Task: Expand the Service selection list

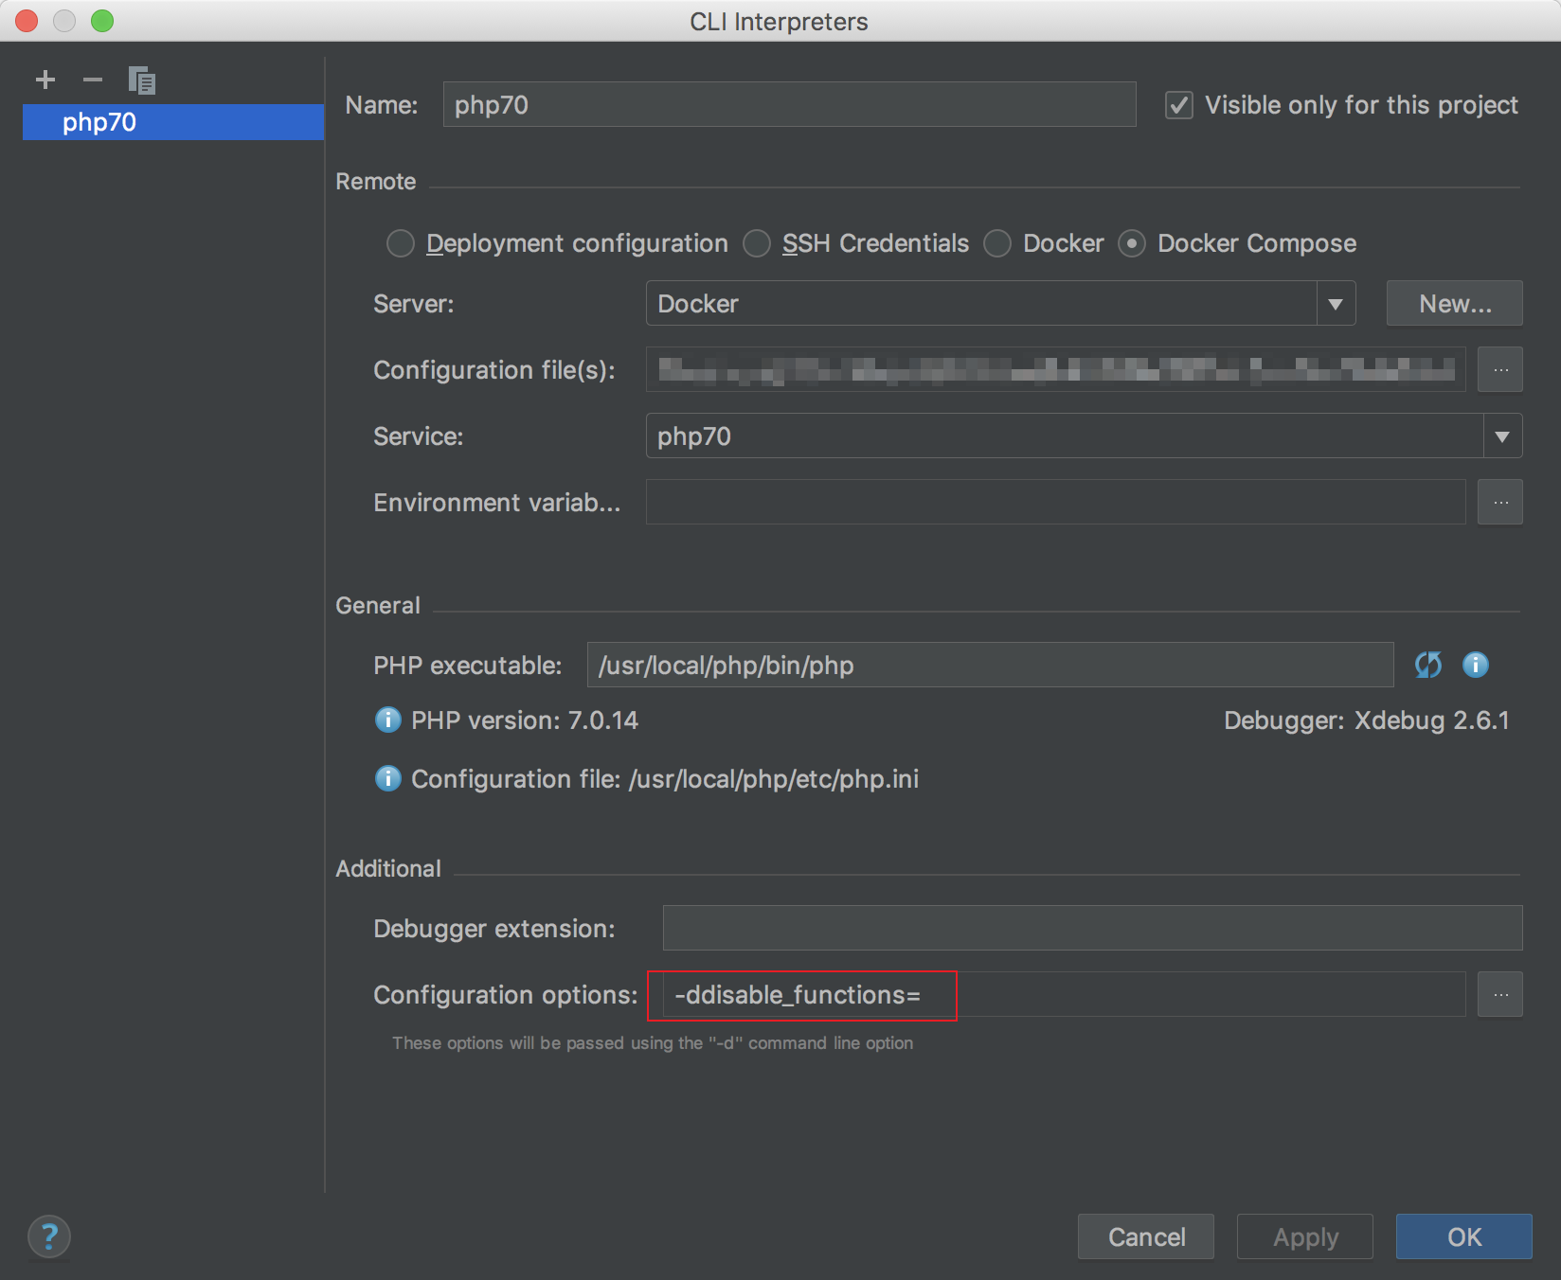Action: point(1501,436)
